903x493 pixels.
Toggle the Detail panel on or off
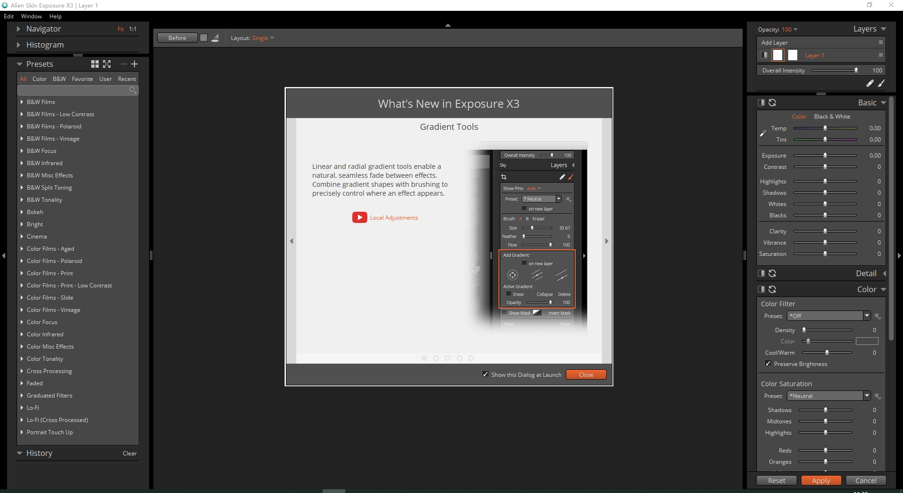pos(761,273)
